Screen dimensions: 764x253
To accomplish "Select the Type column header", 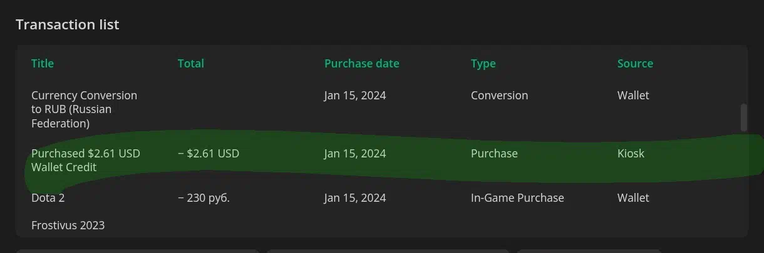I will (483, 64).
